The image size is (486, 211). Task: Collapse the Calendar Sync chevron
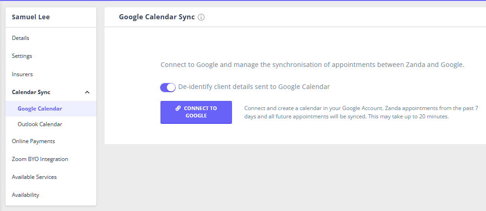(87, 92)
